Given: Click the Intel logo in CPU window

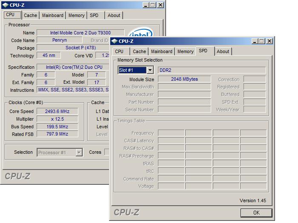Looking at the screenshot, I should pyautogui.click(x=141, y=32).
